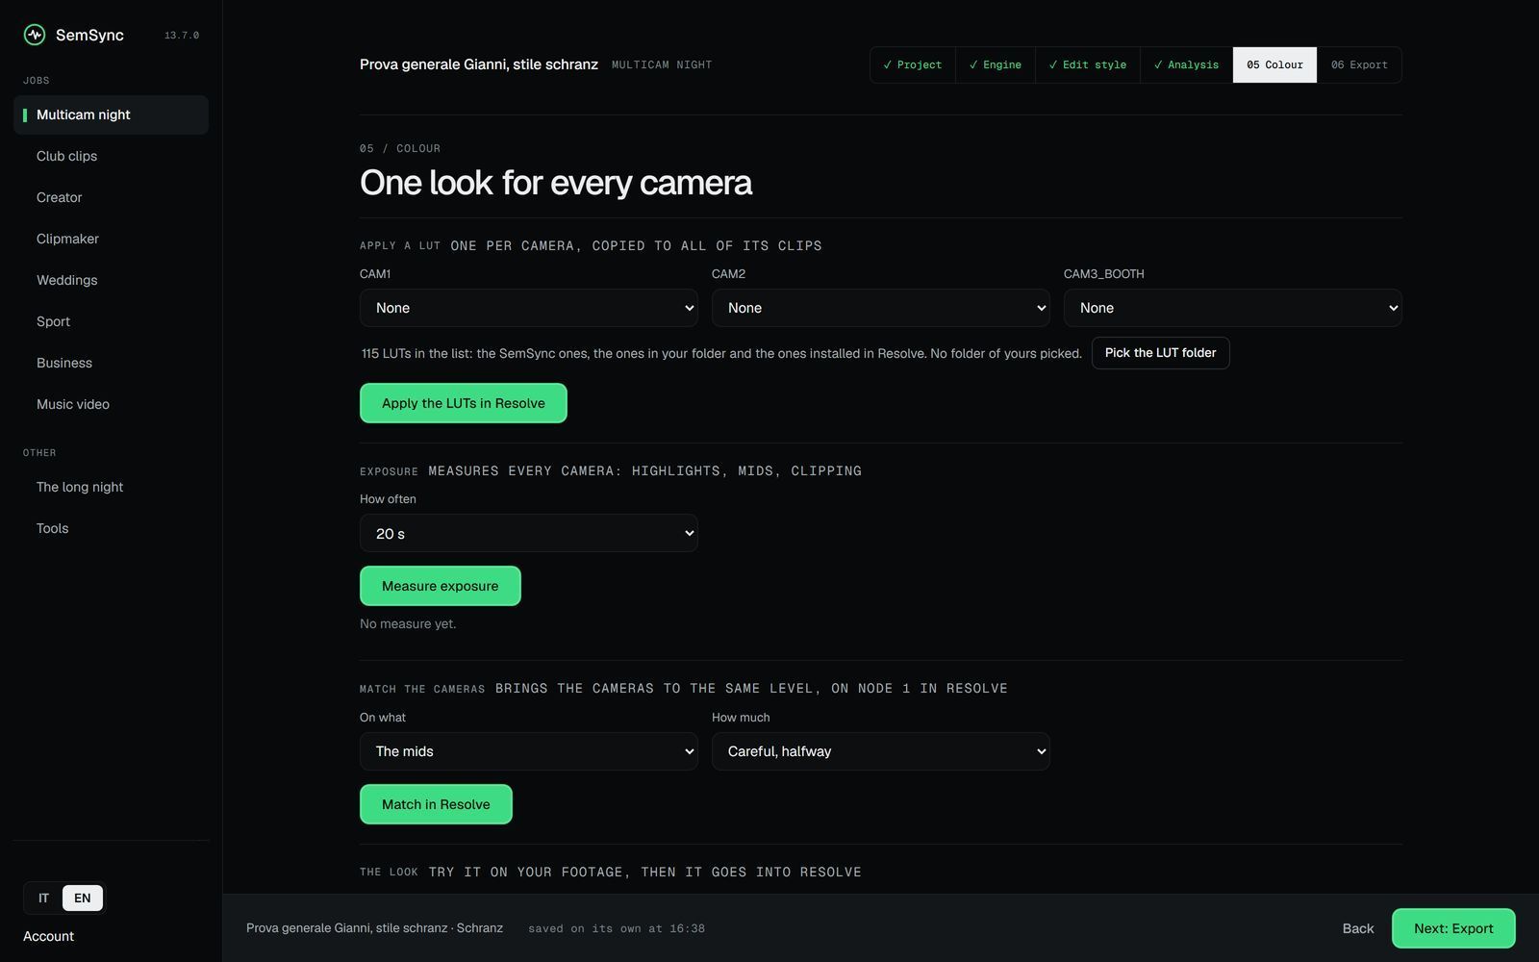Screen dimensions: 1539x962
Task: Switch language to EN
Action: [83, 898]
